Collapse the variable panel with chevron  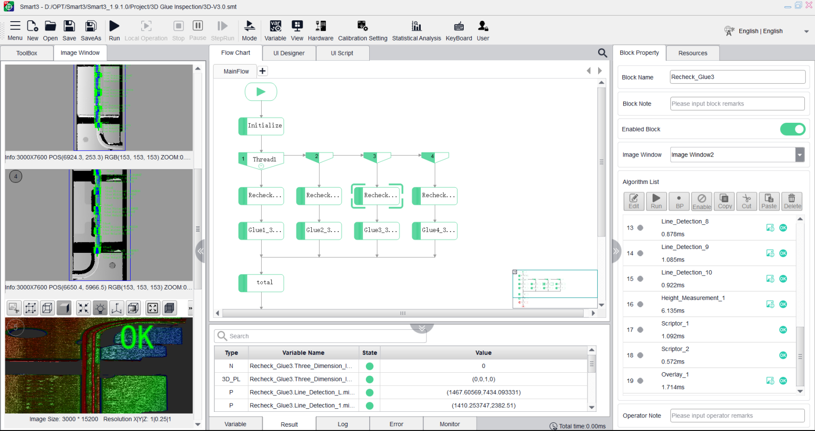422,328
